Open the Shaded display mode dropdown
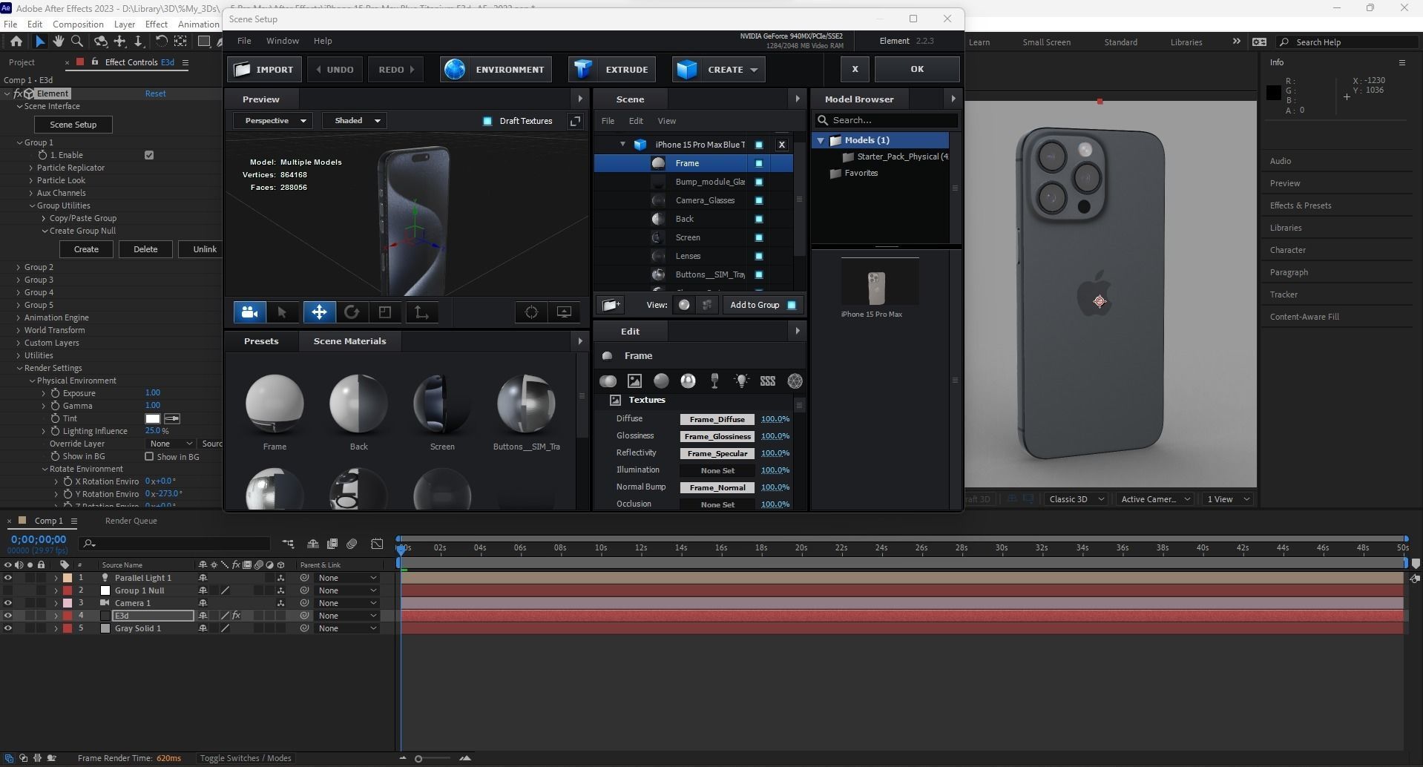The height and width of the screenshot is (767, 1423). coord(355,121)
